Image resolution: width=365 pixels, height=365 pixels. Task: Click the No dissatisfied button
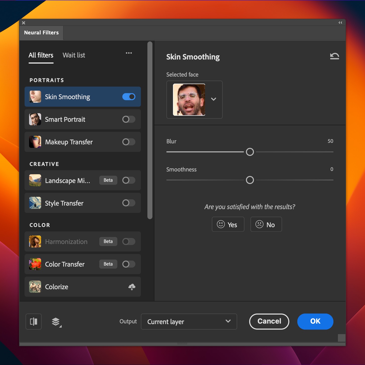(x=266, y=224)
